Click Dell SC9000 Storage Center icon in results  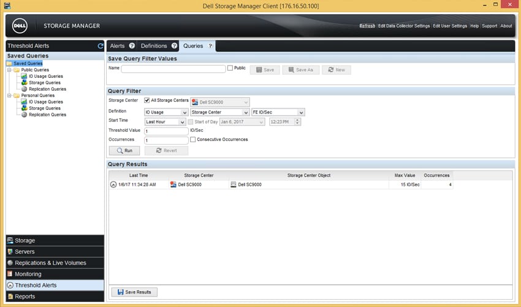pyautogui.click(x=173, y=184)
